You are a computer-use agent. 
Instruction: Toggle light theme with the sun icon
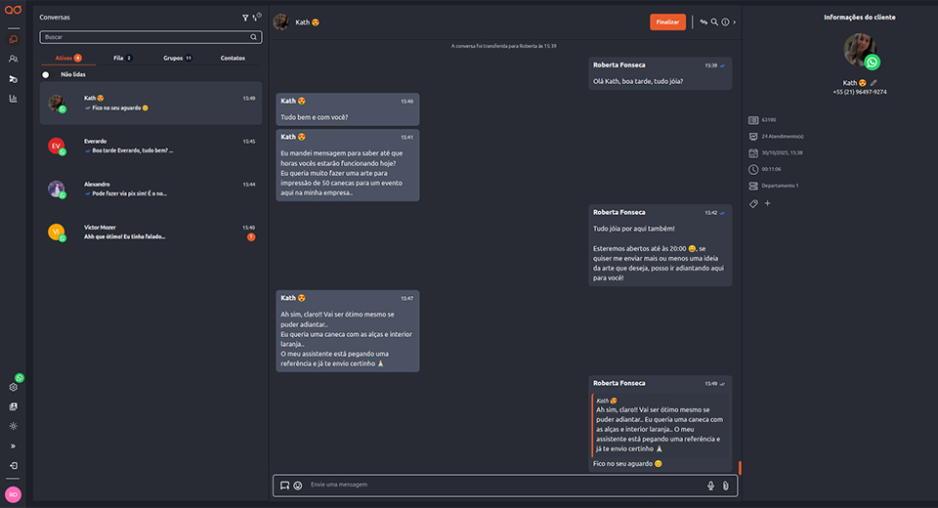tap(14, 426)
